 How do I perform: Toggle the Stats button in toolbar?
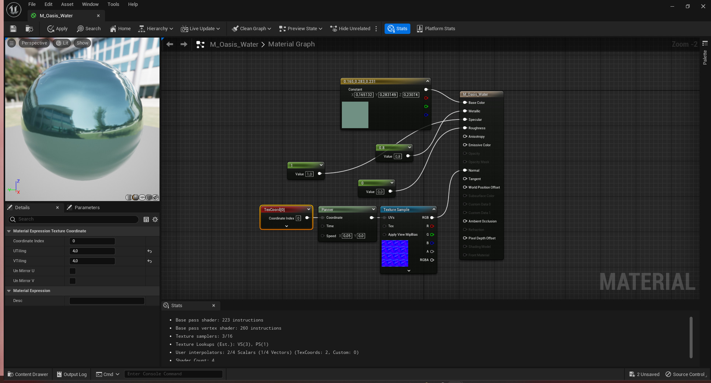[x=397, y=29]
